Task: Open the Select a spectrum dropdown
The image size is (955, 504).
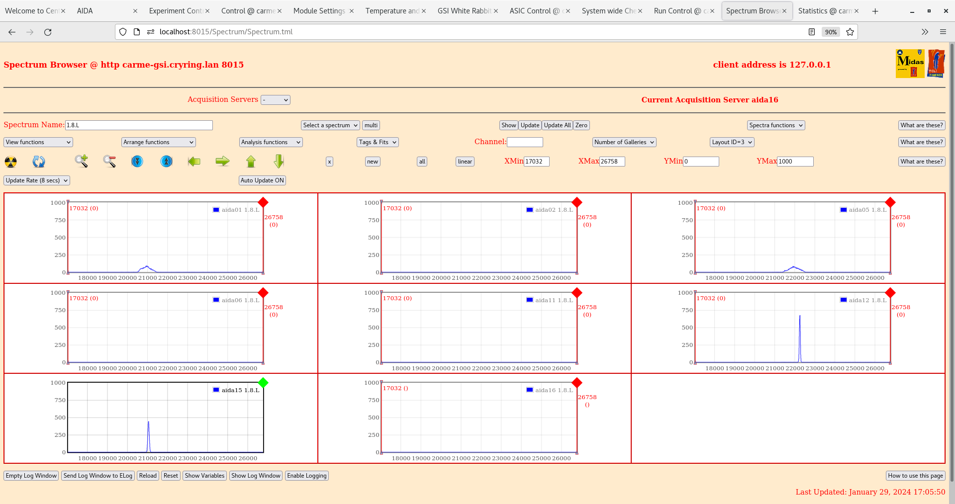Action: pos(330,125)
